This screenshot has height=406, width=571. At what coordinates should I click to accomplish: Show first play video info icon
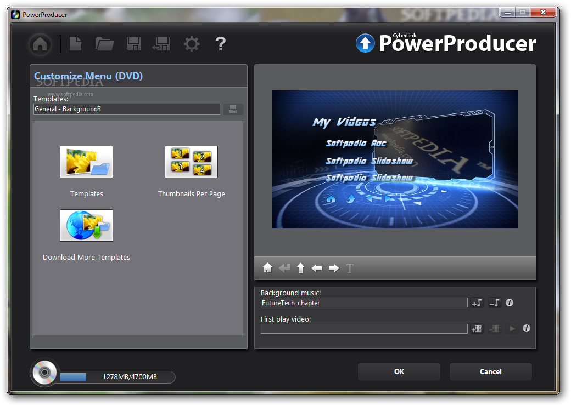click(527, 329)
